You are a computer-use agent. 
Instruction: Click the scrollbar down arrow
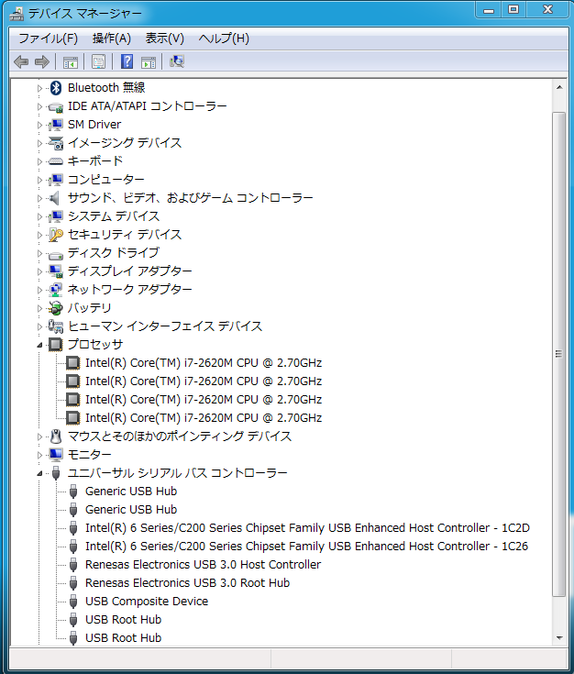pos(559,638)
